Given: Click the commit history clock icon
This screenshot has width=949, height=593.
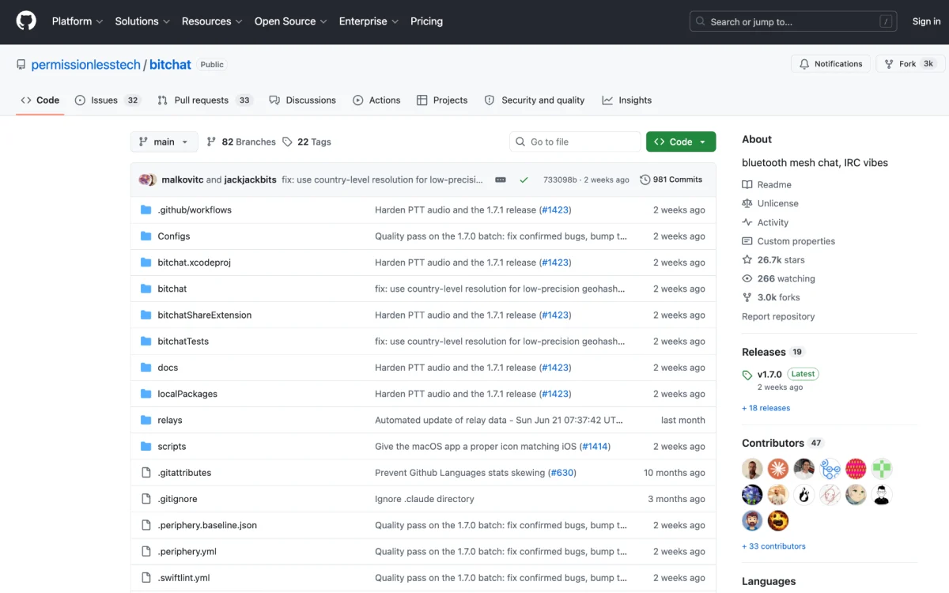Looking at the screenshot, I should tap(645, 179).
